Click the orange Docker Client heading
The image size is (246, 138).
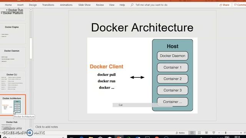106,66
